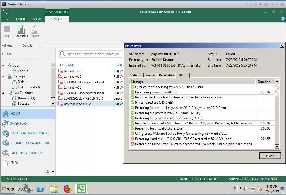The height and width of the screenshot is (195, 286).
Task: Click the Action Center flag icon
Action: tap(246, 189)
